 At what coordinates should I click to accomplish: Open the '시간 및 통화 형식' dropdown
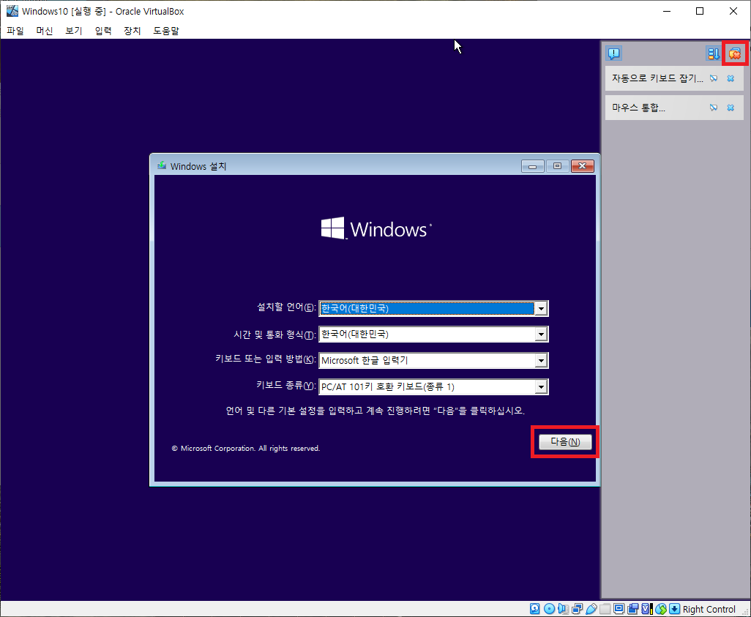pos(541,334)
